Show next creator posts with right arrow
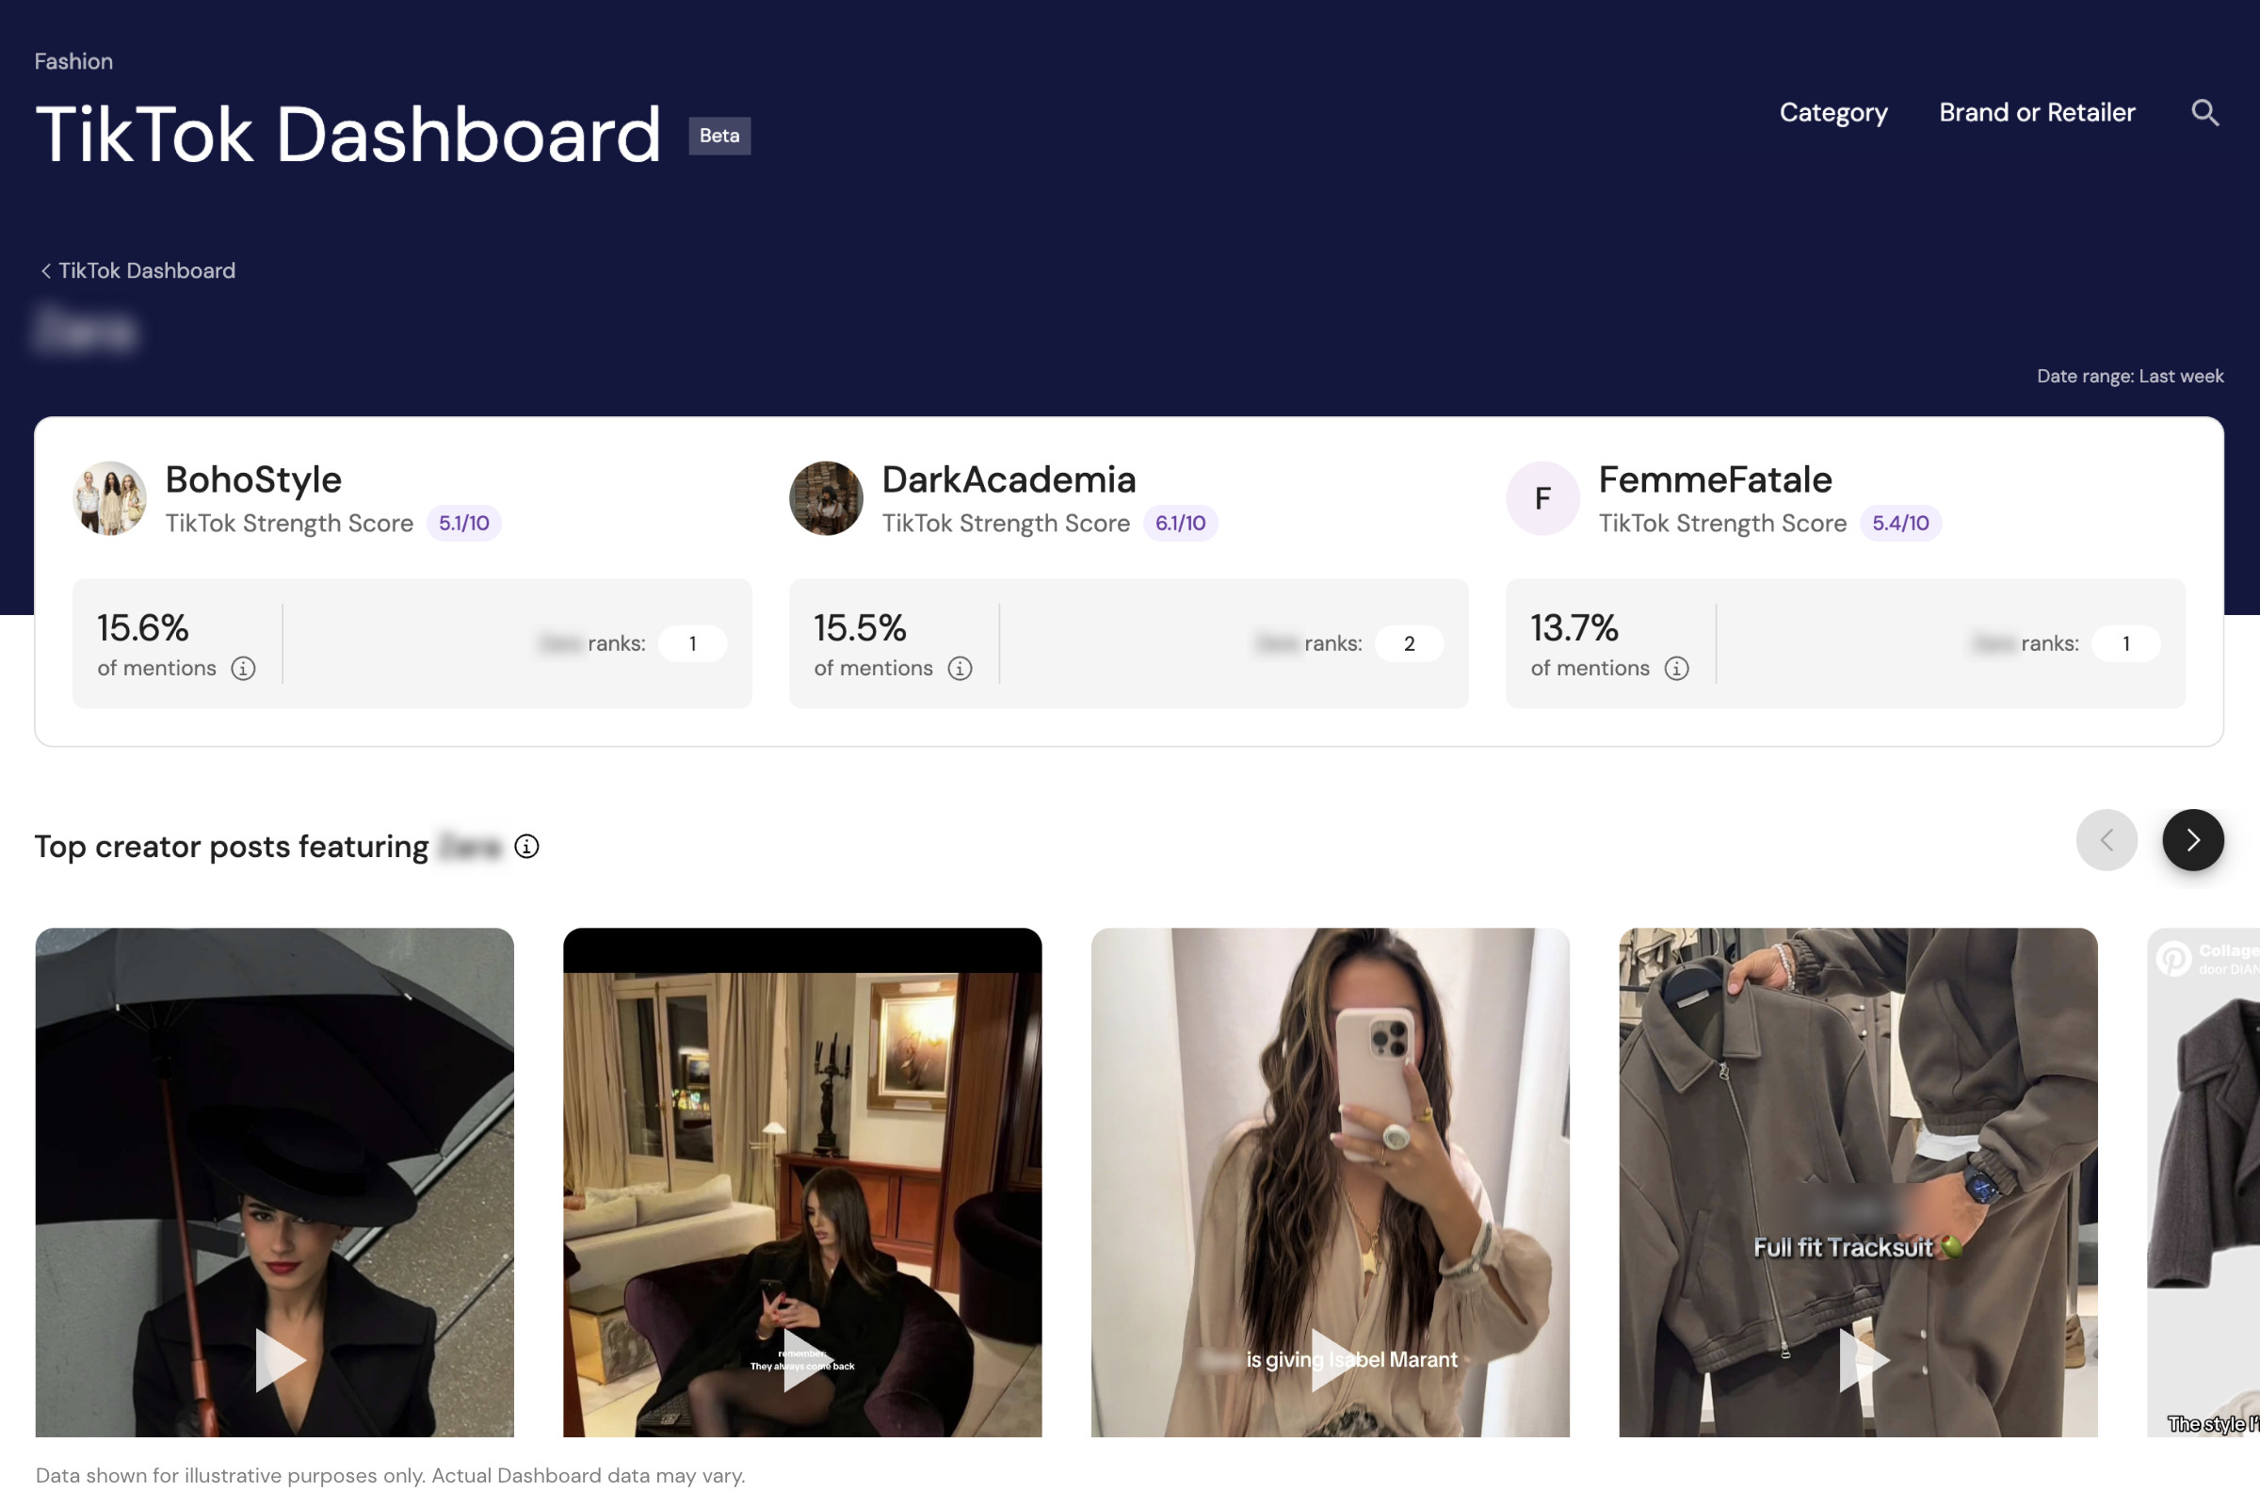The height and width of the screenshot is (1507, 2260). pos(2193,840)
